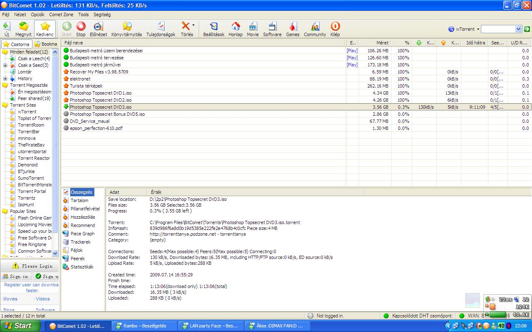Click the Windows Start button
The image size is (532, 332).
click(20, 326)
